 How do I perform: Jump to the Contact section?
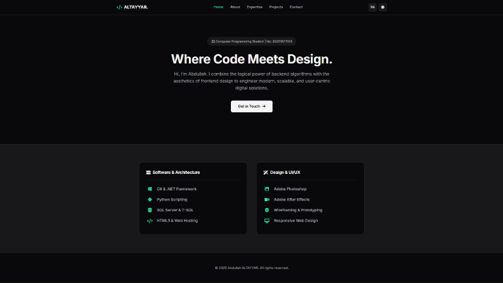click(x=296, y=7)
